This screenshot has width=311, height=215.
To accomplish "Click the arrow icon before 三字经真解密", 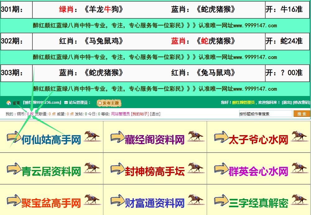I will 221,200.
